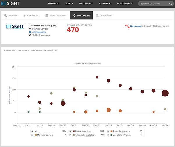175x147 pixels.
Task: Click the PDF download icon
Action: (x=127, y=26)
